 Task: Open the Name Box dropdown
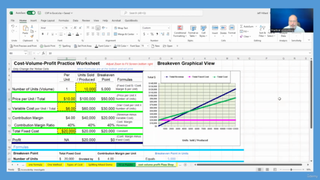pos(25,53)
